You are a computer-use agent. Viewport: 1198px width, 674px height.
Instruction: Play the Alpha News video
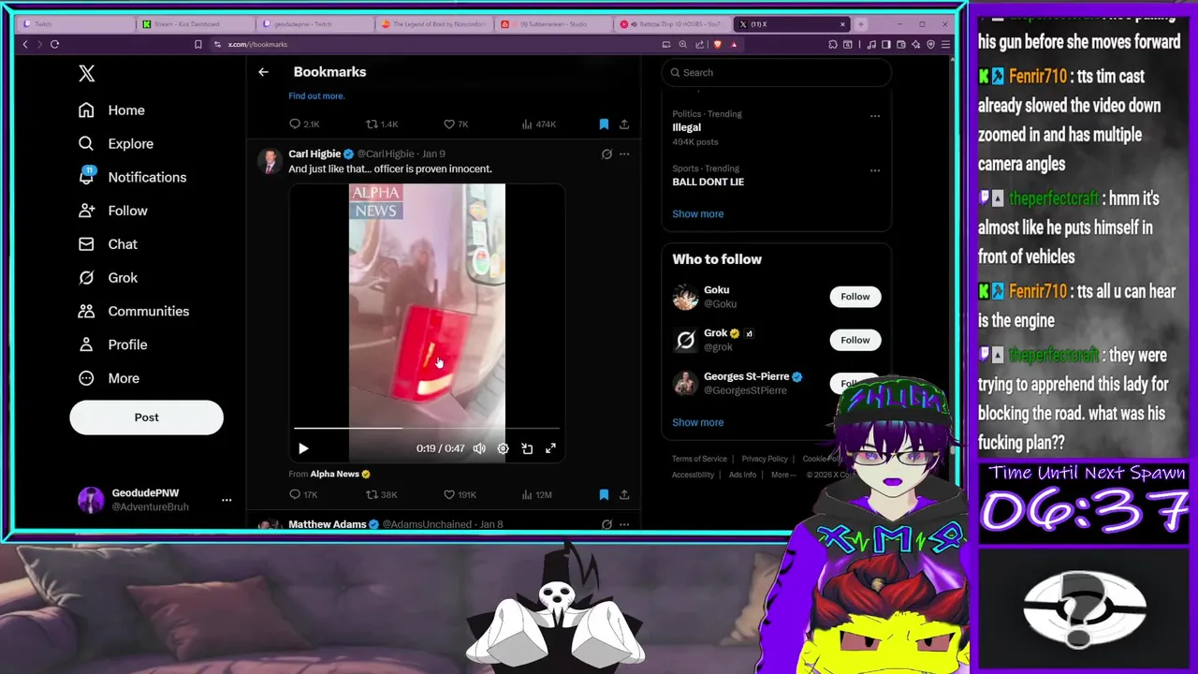pos(303,448)
